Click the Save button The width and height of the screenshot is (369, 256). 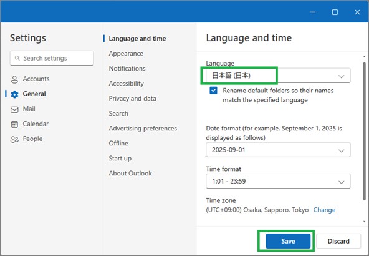click(x=288, y=241)
